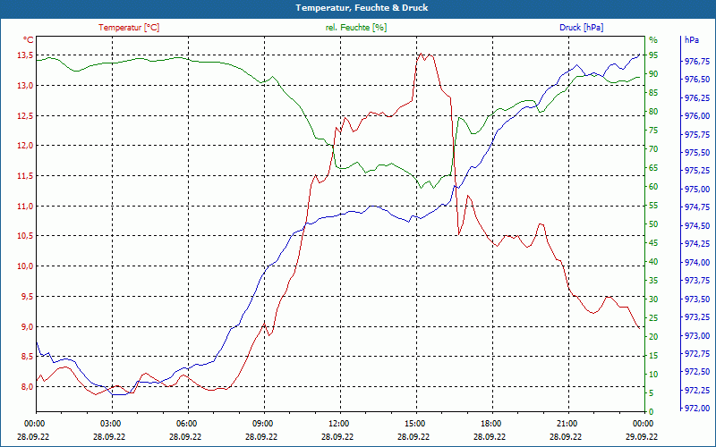Click the '°C' unit label on temperature axis
This screenshot has width=716, height=447.
pyautogui.click(x=29, y=40)
